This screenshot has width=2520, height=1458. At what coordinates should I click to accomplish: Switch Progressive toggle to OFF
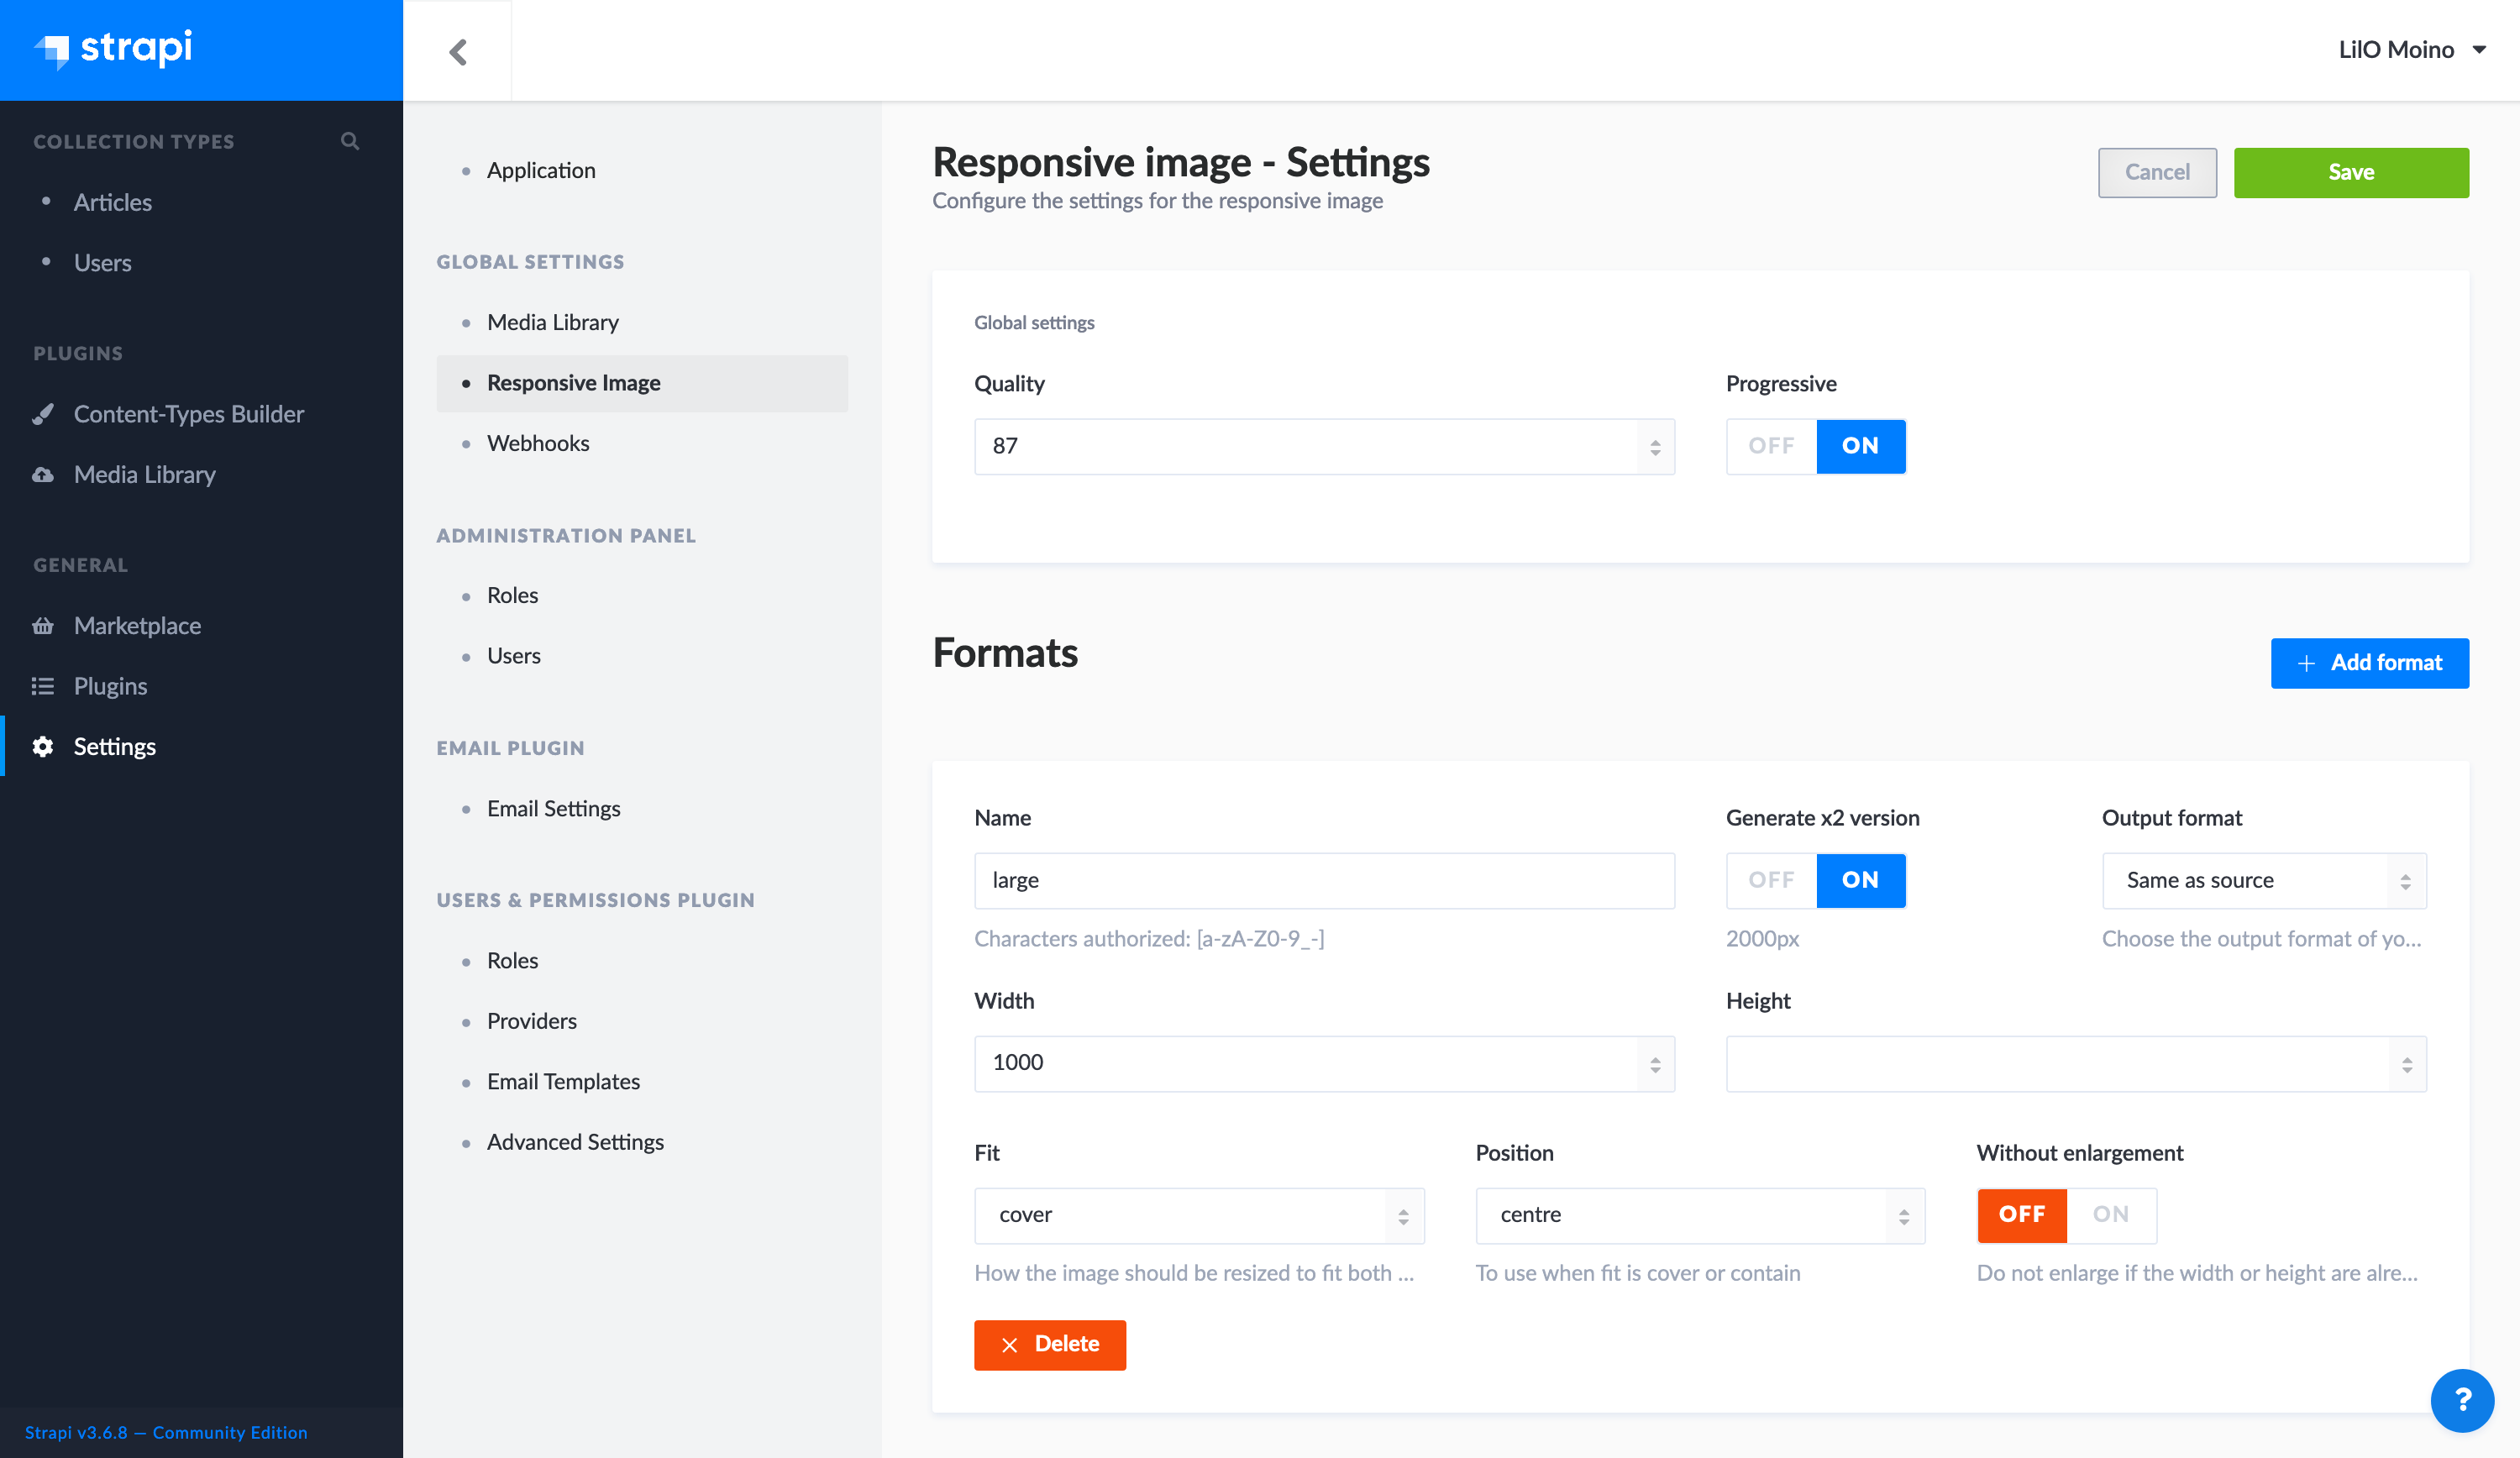(1771, 446)
